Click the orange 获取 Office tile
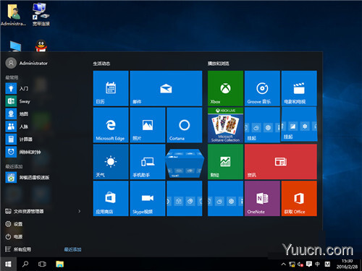 [x=299, y=199]
